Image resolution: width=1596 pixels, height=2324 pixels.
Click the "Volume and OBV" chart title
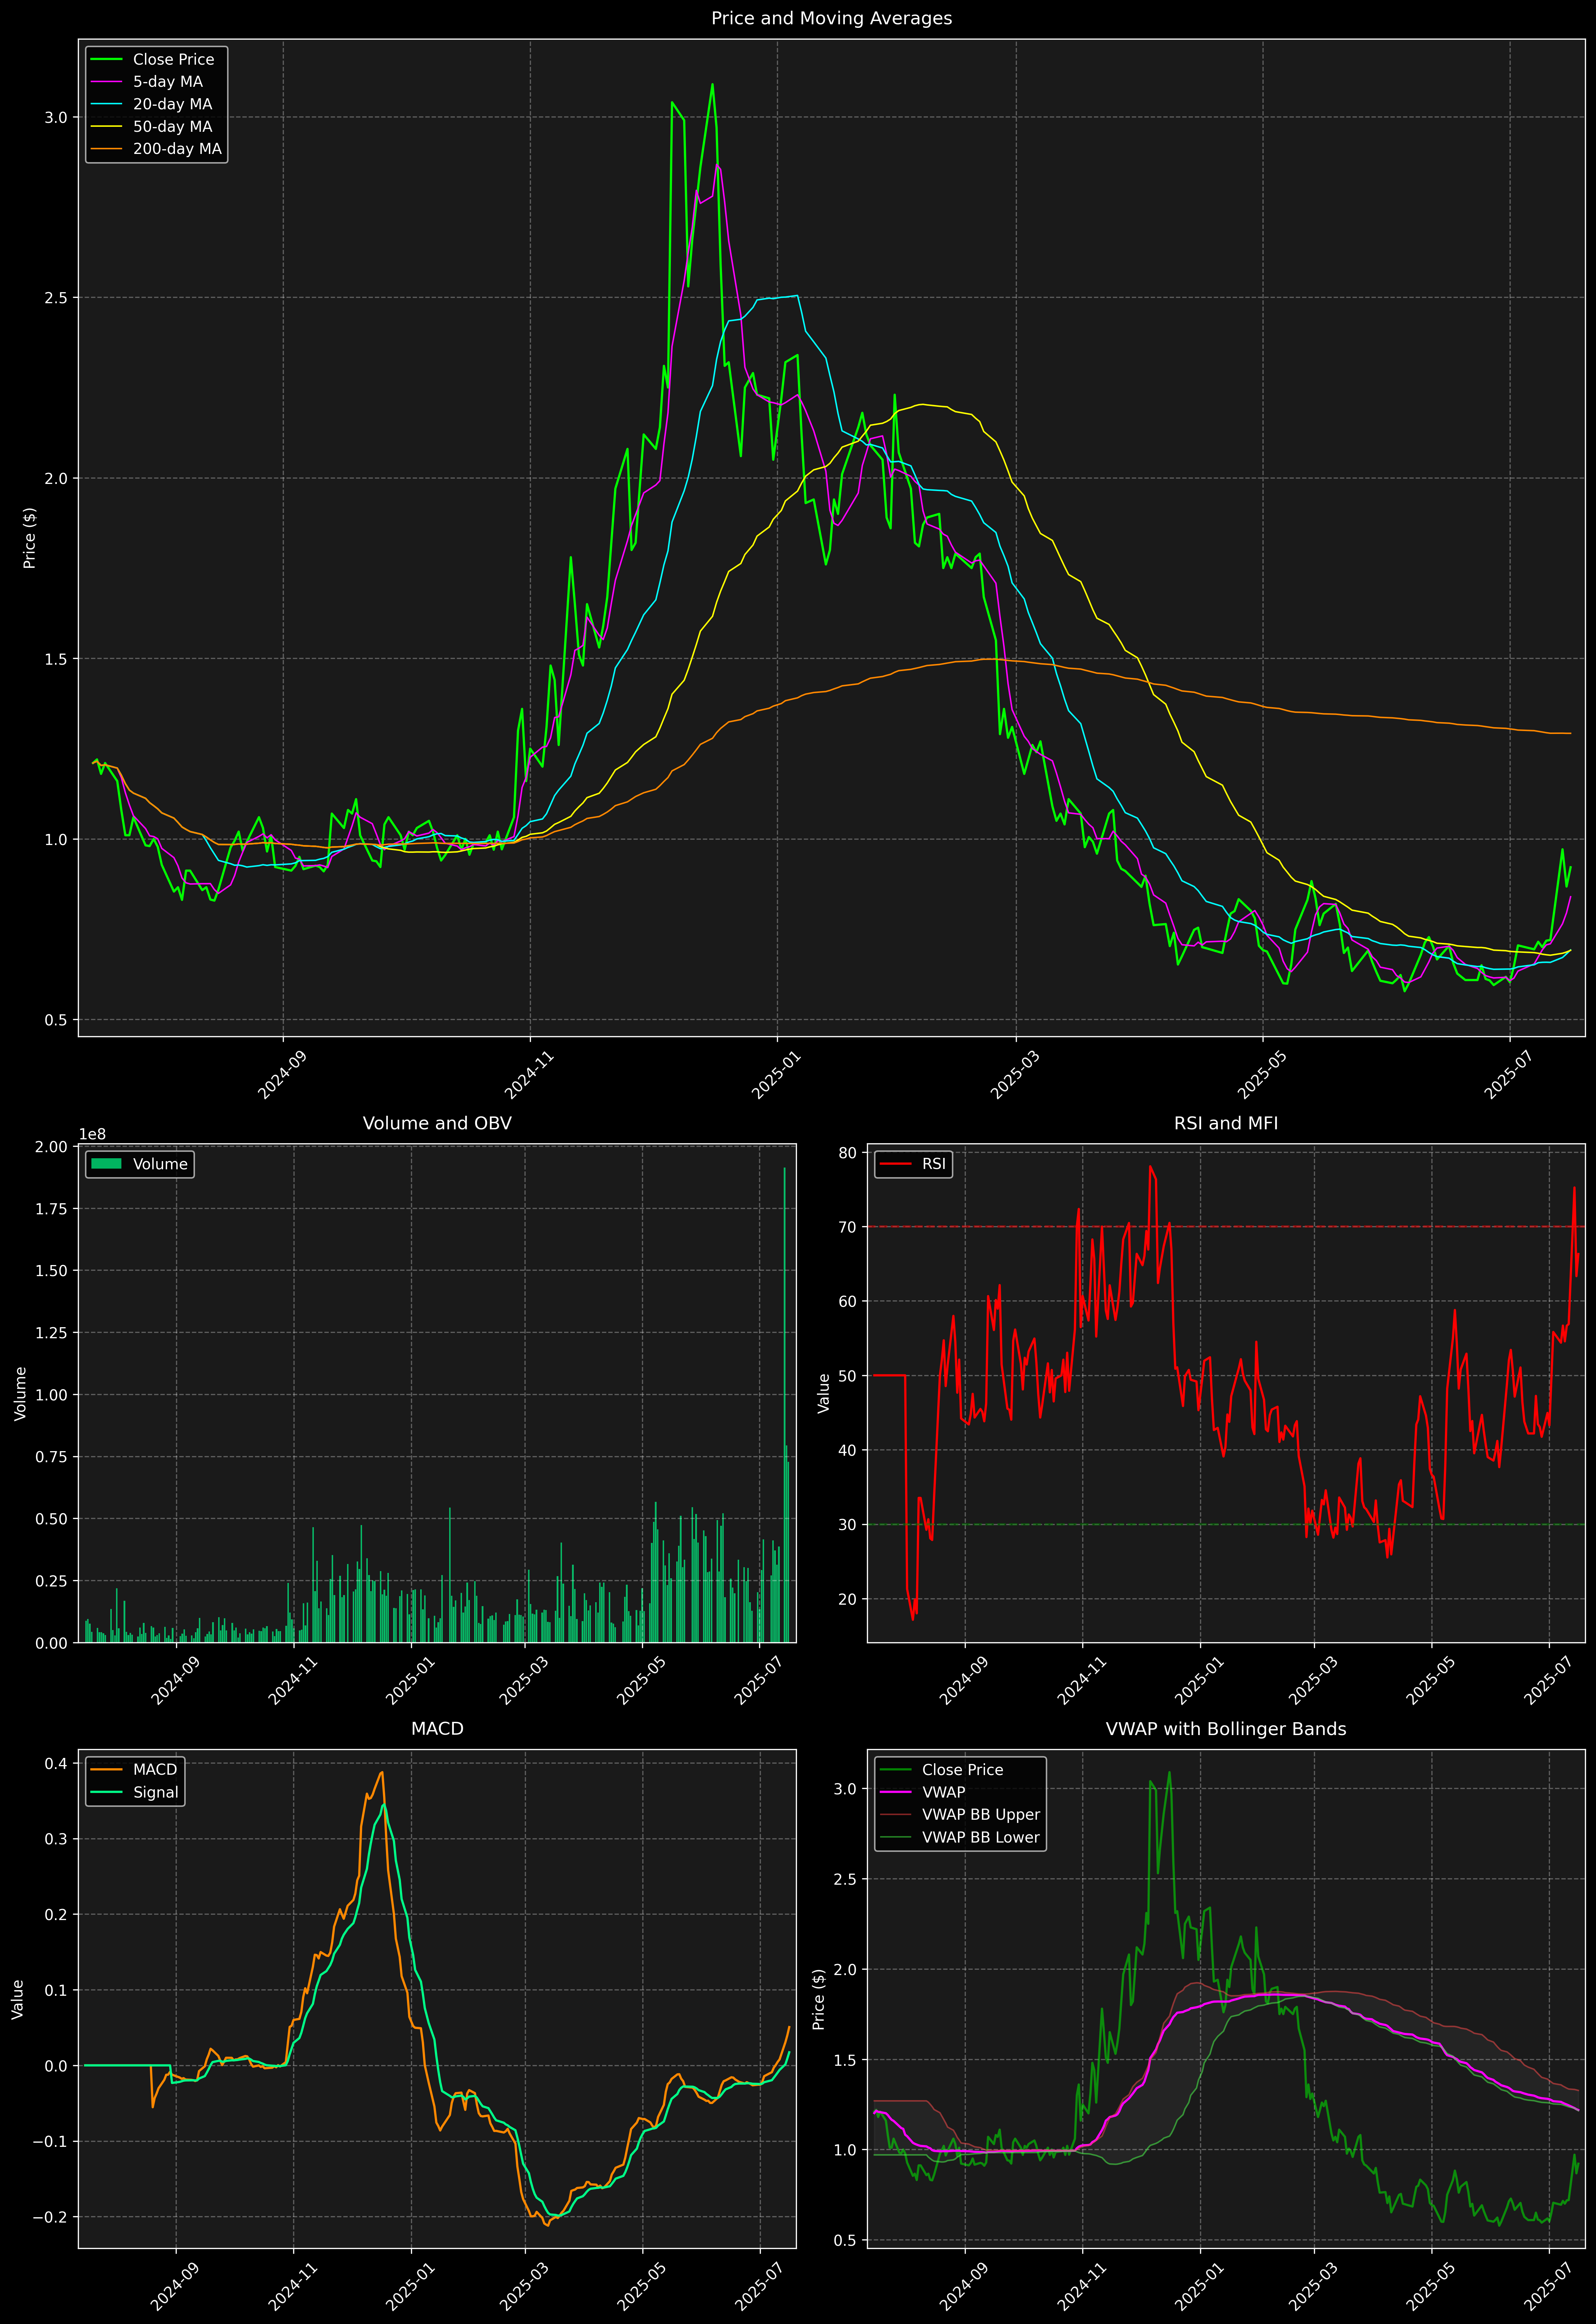(437, 1123)
